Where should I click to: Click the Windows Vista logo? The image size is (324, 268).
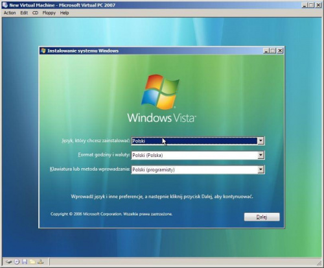click(161, 99)
